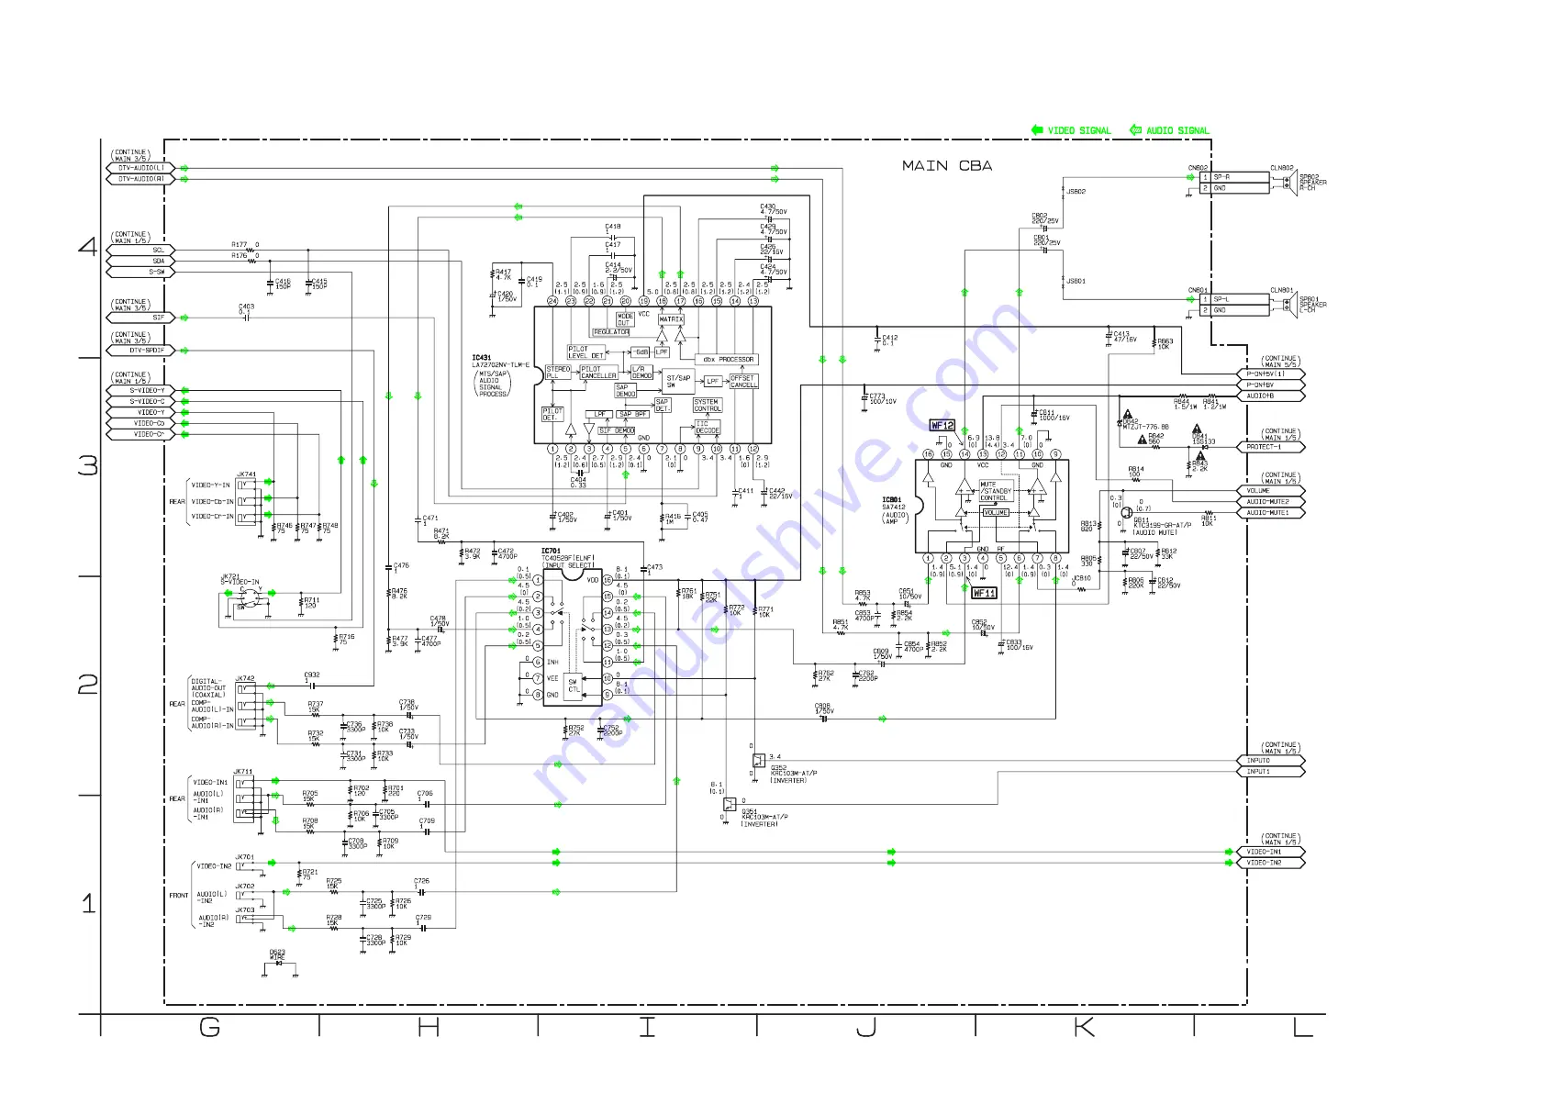
Task: Click the INPUT1 signal tag
Action: pos(1271,772)
